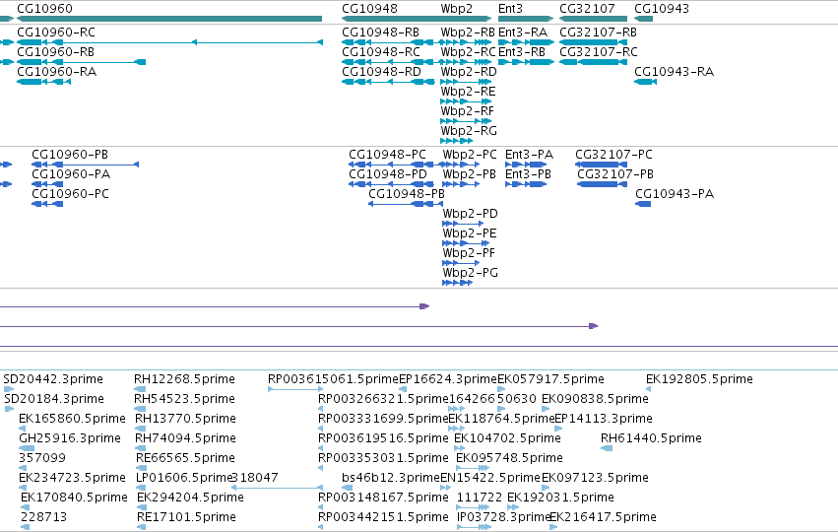Select transcript CG10948-RD
The image size is (838, 532).
coord(382,72)
